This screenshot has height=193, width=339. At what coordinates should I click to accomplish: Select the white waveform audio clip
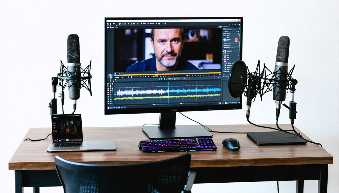coord(143,92)
